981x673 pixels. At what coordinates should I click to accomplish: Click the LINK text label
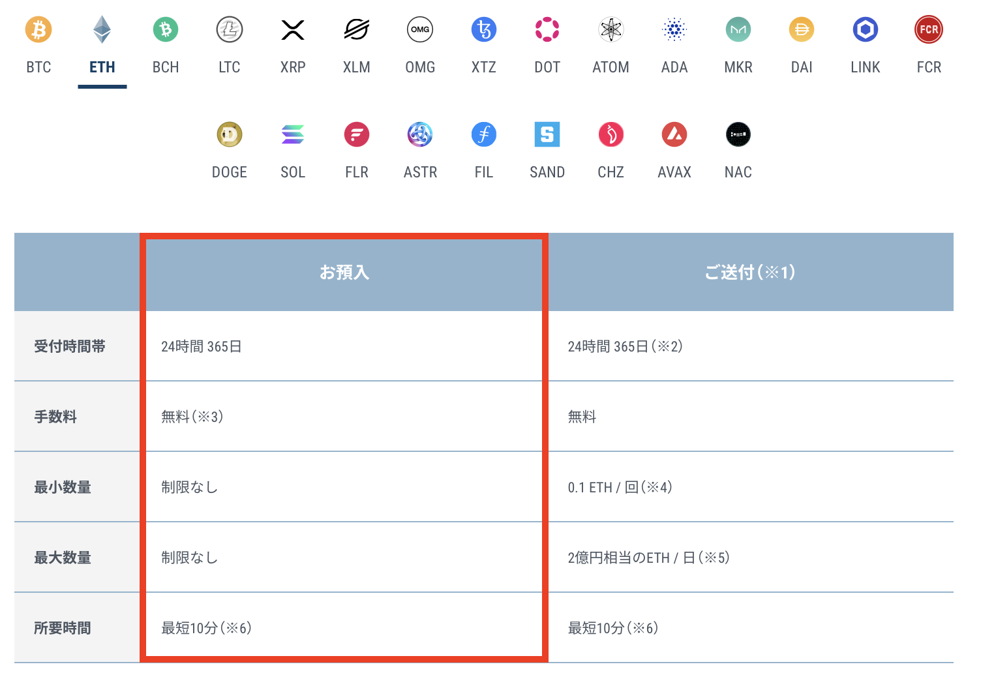coord(866,67)
